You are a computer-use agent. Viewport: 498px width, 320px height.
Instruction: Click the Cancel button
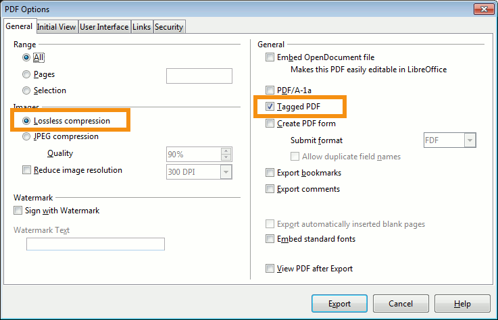[x=401, y=304]
